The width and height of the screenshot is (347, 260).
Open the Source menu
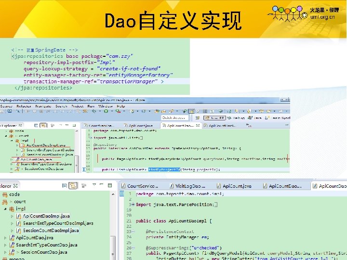click(6, 106)
